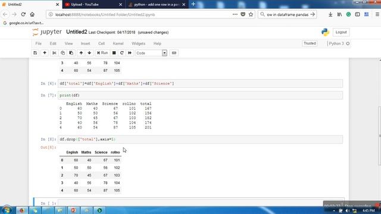Switch to the python add one row tab

(x=157, y=4)
